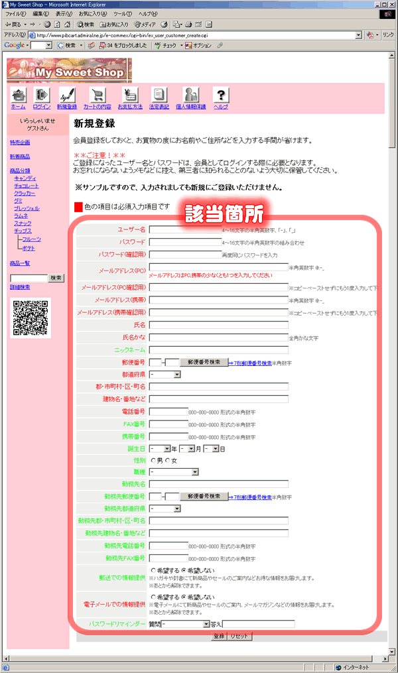Click the sidebar product search text box
The height and width of the screenshot is (673, 398).
click(x=29, y=278)
